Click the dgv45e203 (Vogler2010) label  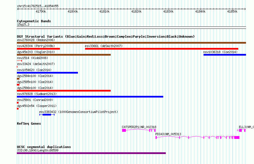pyautogui.click(x=36, y=52)
